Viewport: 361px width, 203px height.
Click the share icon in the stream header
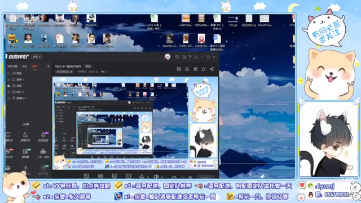tap(212, 69)
